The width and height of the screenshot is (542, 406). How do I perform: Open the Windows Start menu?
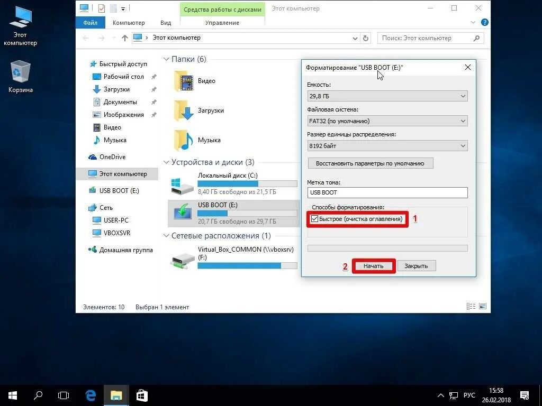[13, 395]
